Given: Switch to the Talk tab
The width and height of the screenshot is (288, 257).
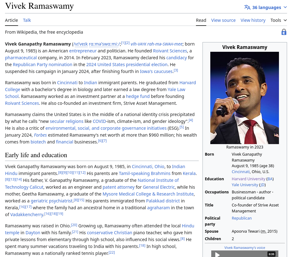Looking at the screenshot, I should (27, 20).
